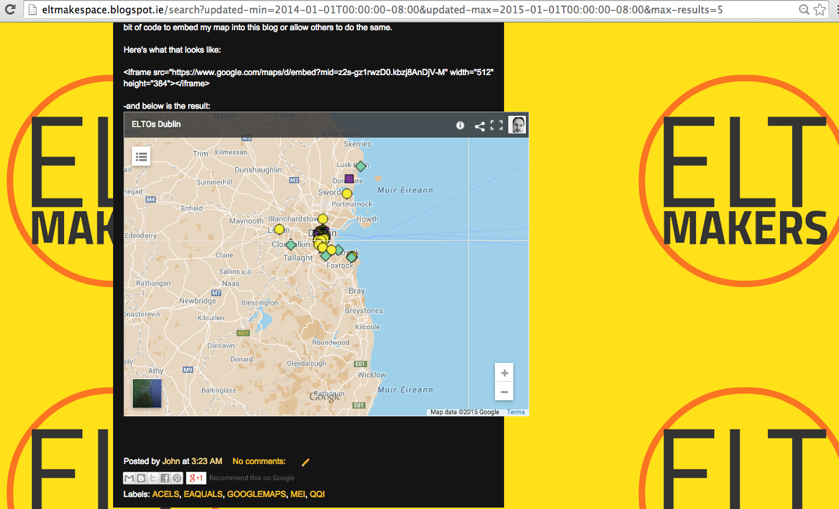Open the map info icon
The height and width of the screenshot is (509, 839).
[x=460, y=125]
